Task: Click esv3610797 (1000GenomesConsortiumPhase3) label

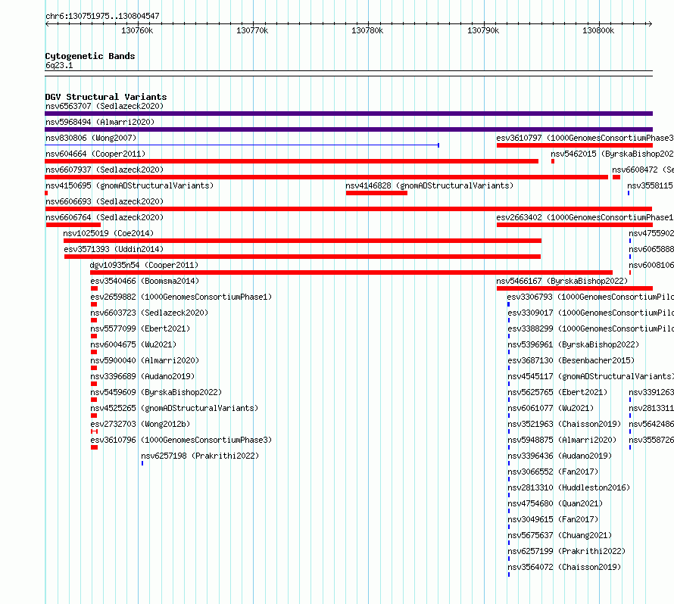Action: tap(585, 138)
